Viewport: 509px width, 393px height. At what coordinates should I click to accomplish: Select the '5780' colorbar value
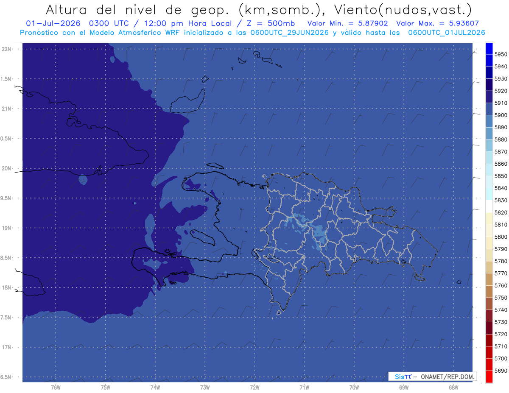501,261
